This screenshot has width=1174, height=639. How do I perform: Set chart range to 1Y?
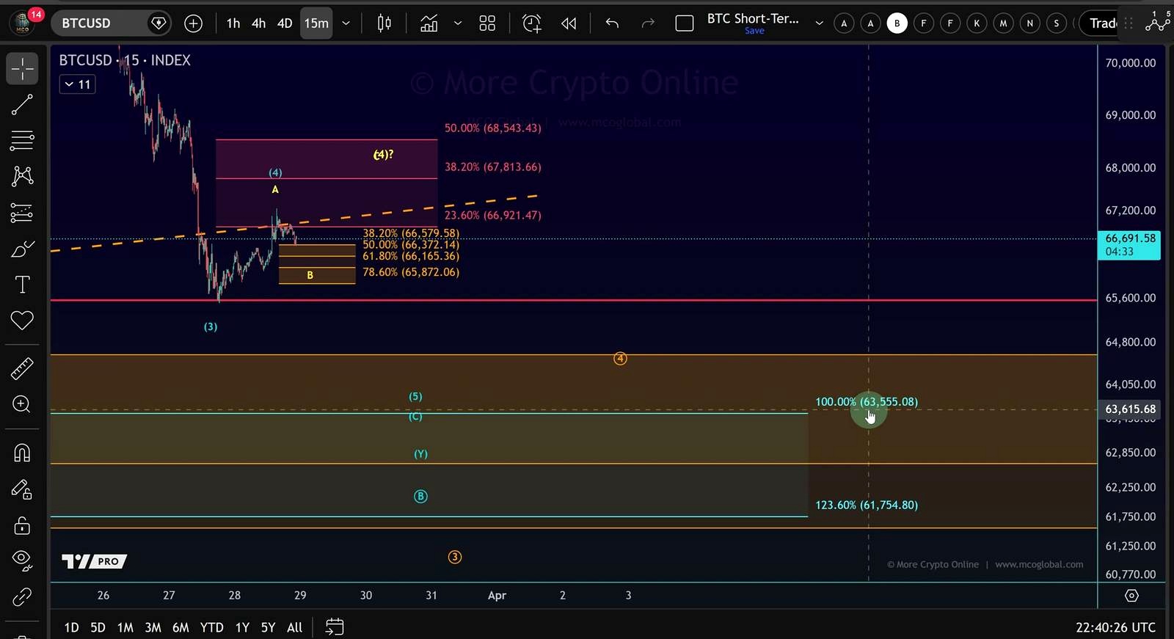[242, 627]
